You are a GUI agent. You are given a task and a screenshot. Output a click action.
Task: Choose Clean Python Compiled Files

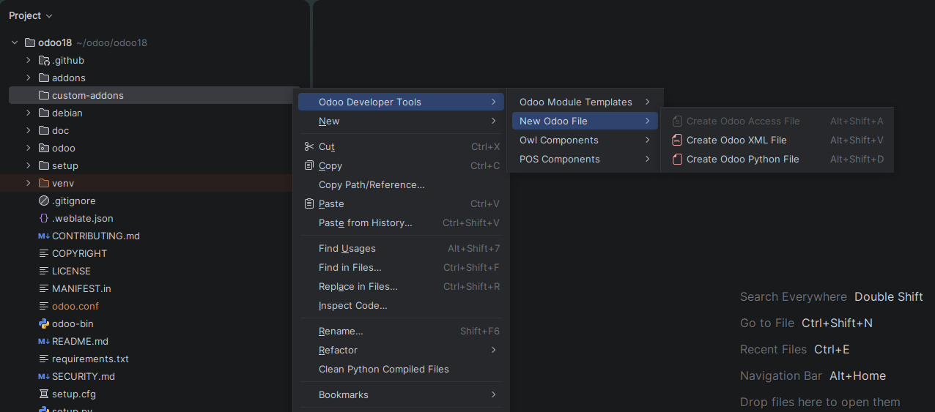402,369
